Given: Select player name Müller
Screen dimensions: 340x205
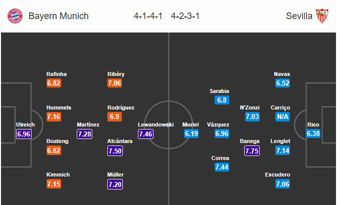Looking at the screenshot, I should pyautogui.click(x=115, y=174).
